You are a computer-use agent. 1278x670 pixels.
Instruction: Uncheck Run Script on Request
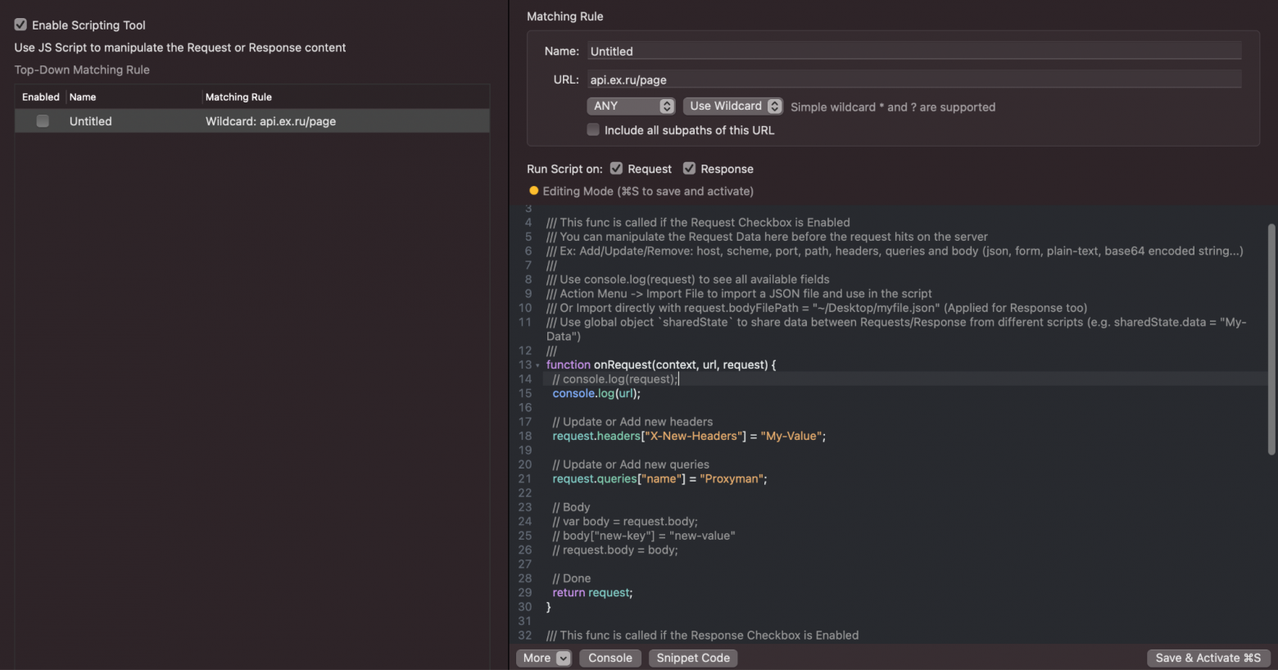click(x=616, y=169)
